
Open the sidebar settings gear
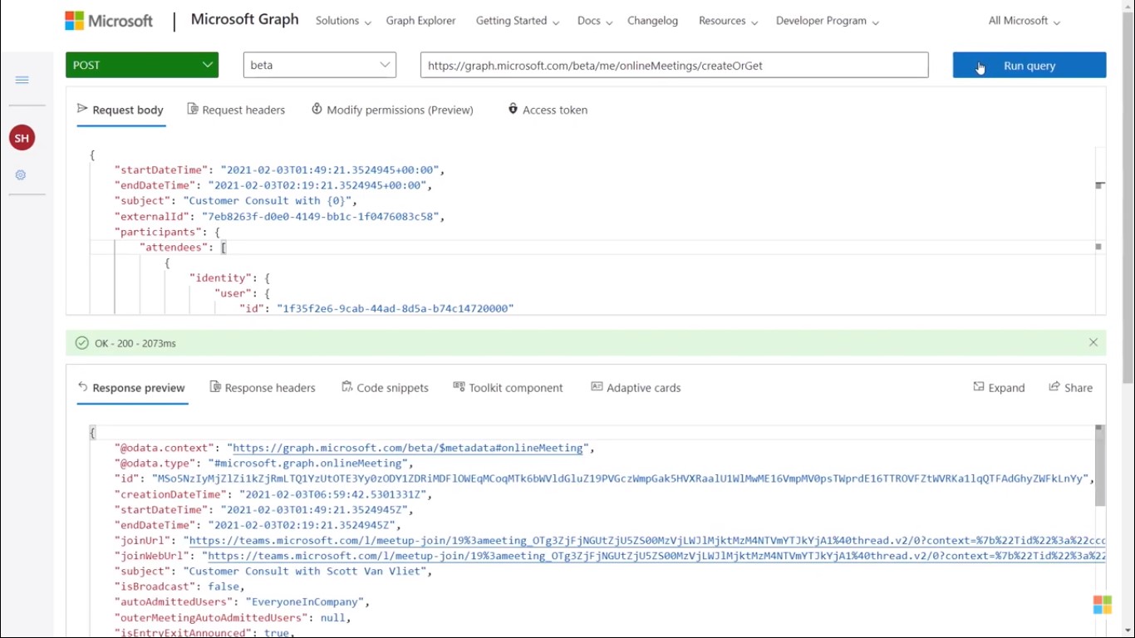click(x=21, y=175)
